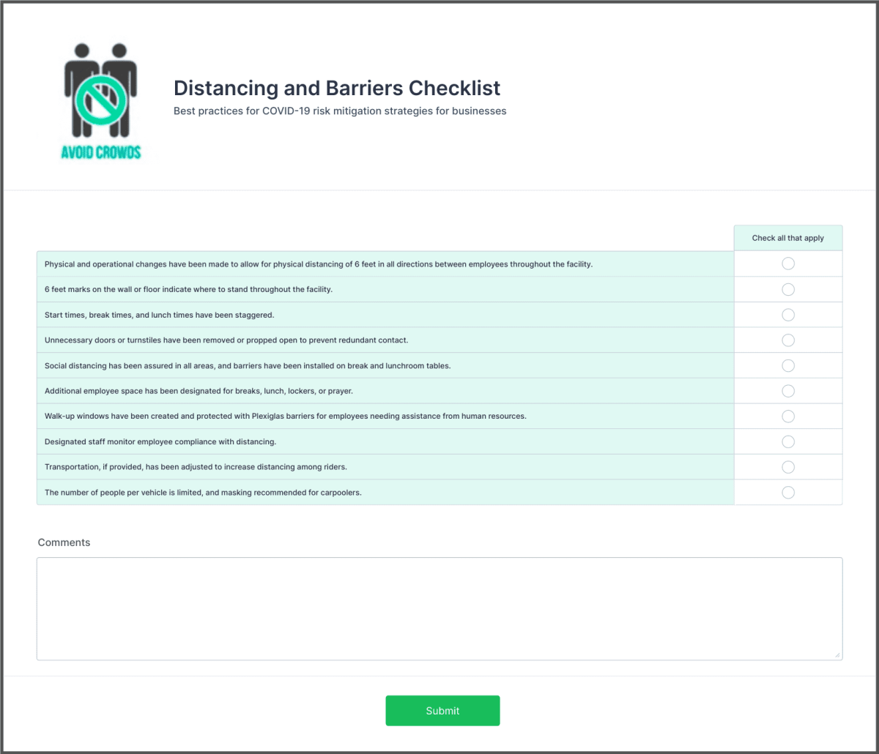
Task: Click the Avoid Crowds logo image
Action: 100,100
